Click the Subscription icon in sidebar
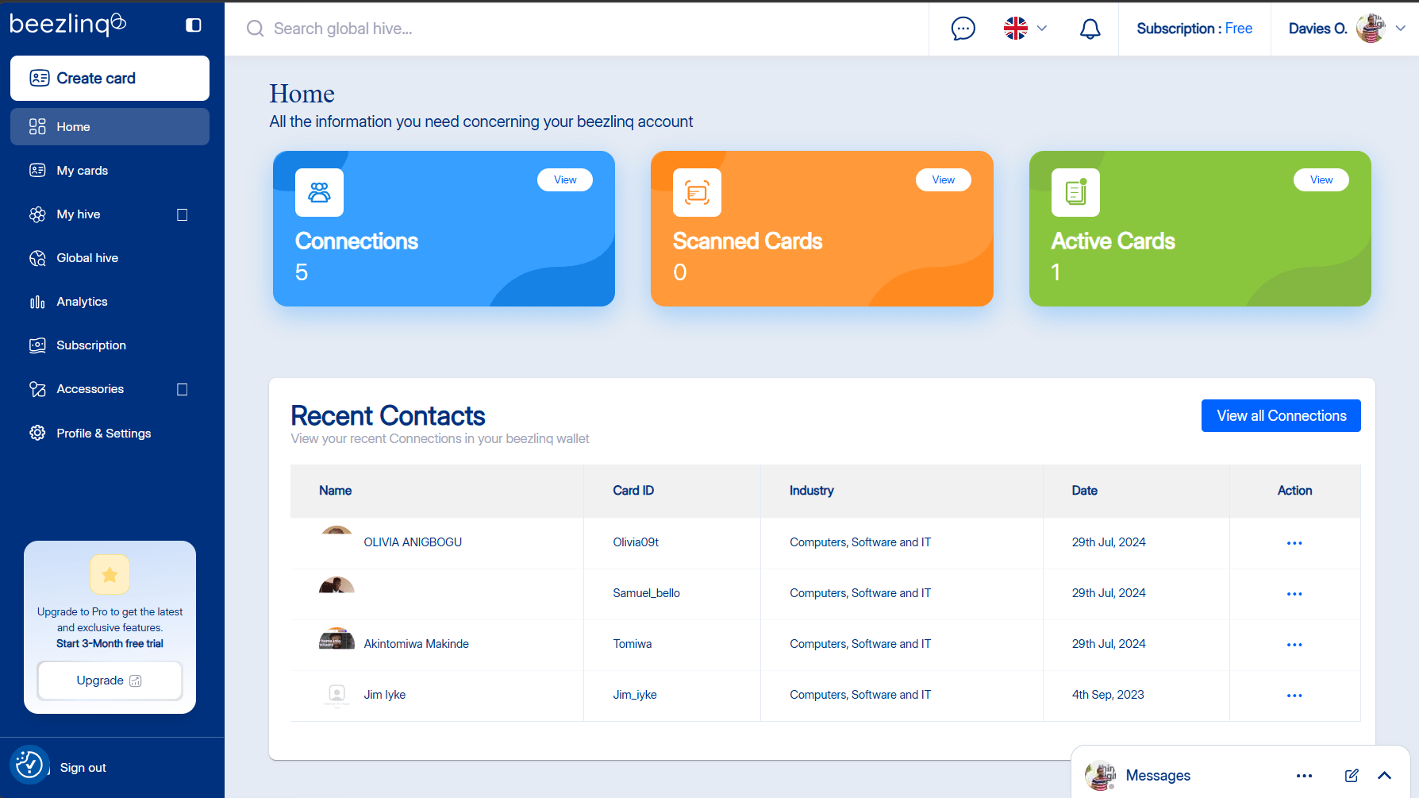Image resolution: width=1419 pixels, height=798 pixels. (37, 345)
